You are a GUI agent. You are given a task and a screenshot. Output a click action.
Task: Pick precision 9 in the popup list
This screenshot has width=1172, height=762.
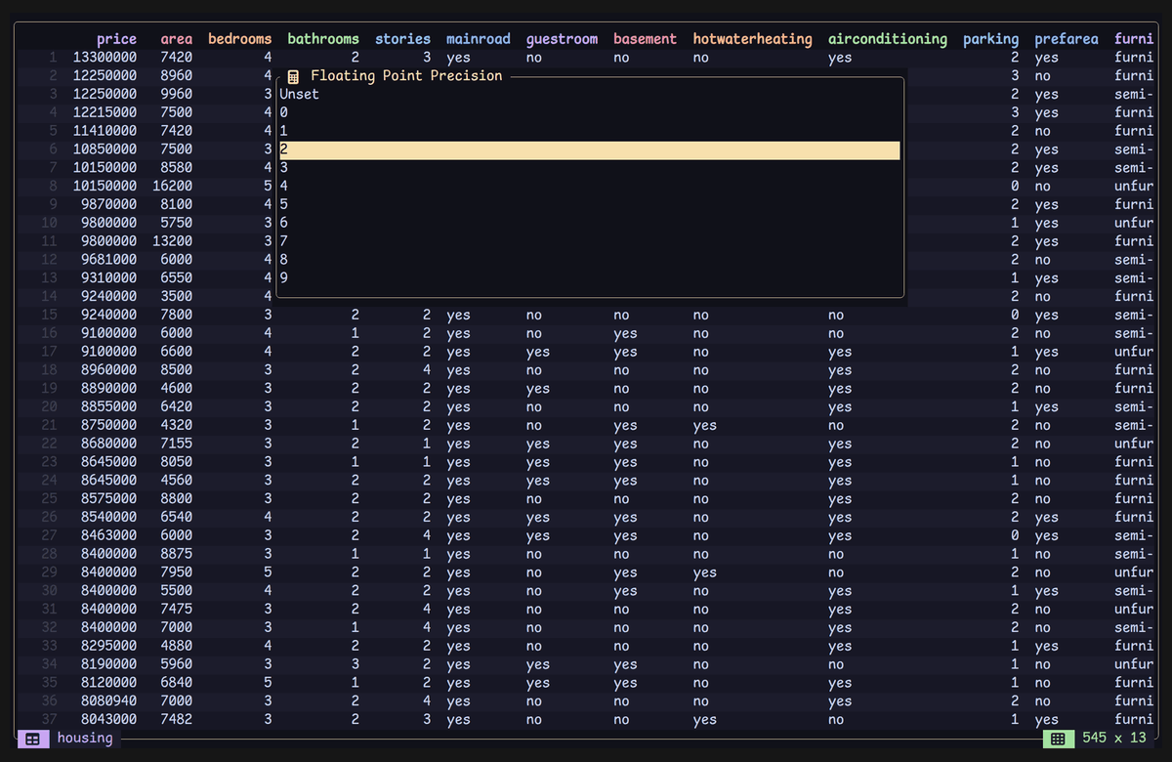pyautogui.click(x=590, y=278)
